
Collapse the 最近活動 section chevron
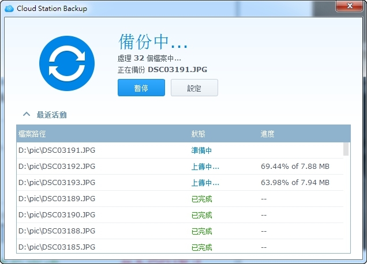click(x=27, y=114)
